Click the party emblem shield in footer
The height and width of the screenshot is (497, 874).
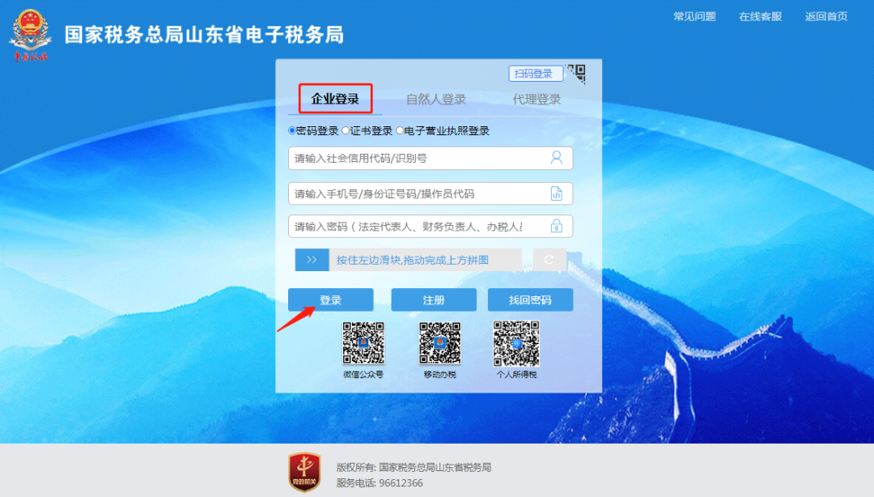[304, 472]
